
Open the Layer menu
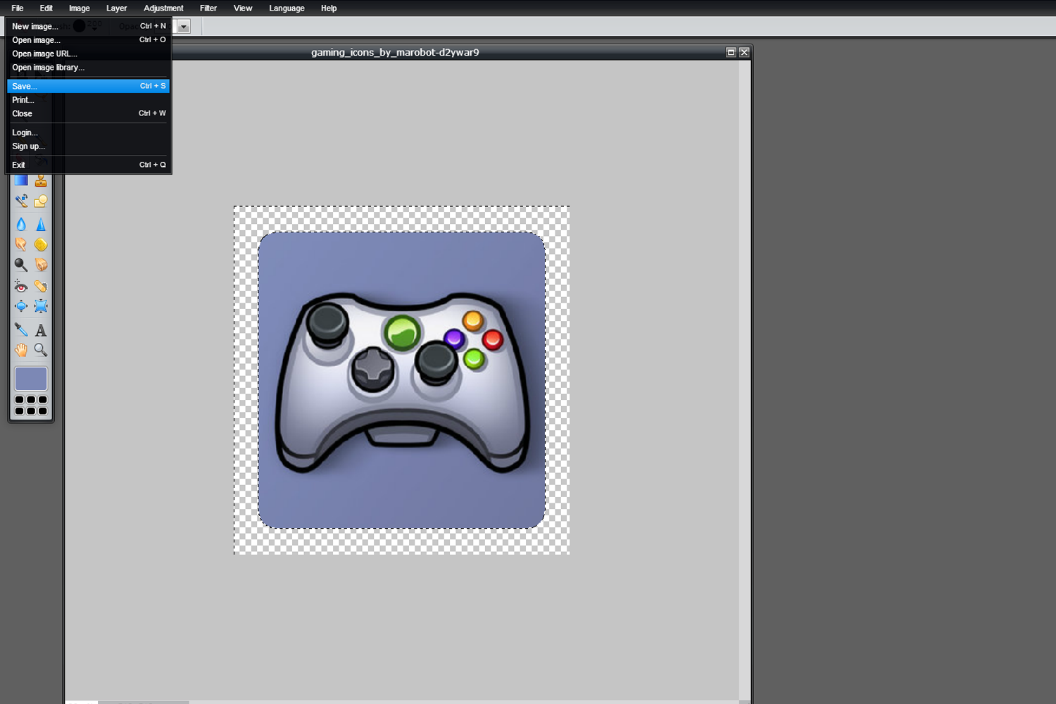click(117, 8)
